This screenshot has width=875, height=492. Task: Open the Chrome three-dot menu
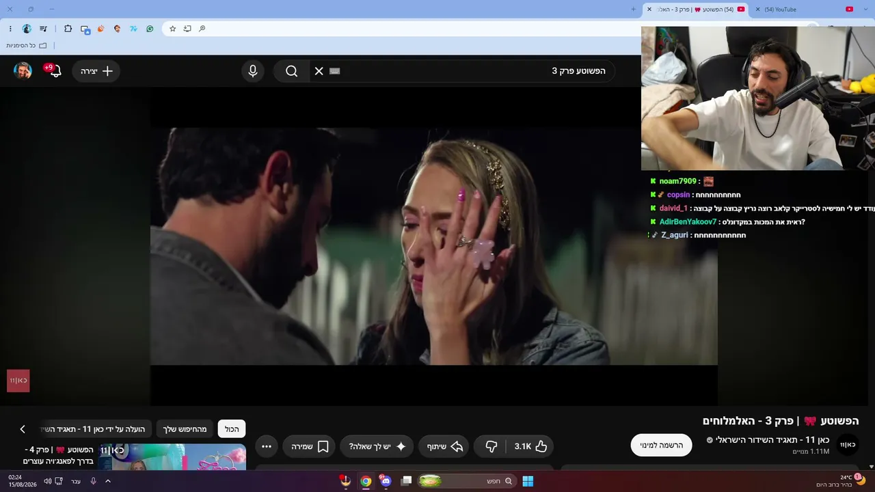tap(10, 29)
